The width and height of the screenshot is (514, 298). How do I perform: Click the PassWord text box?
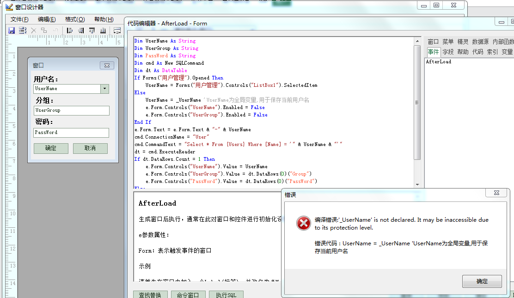coord(71,133)
